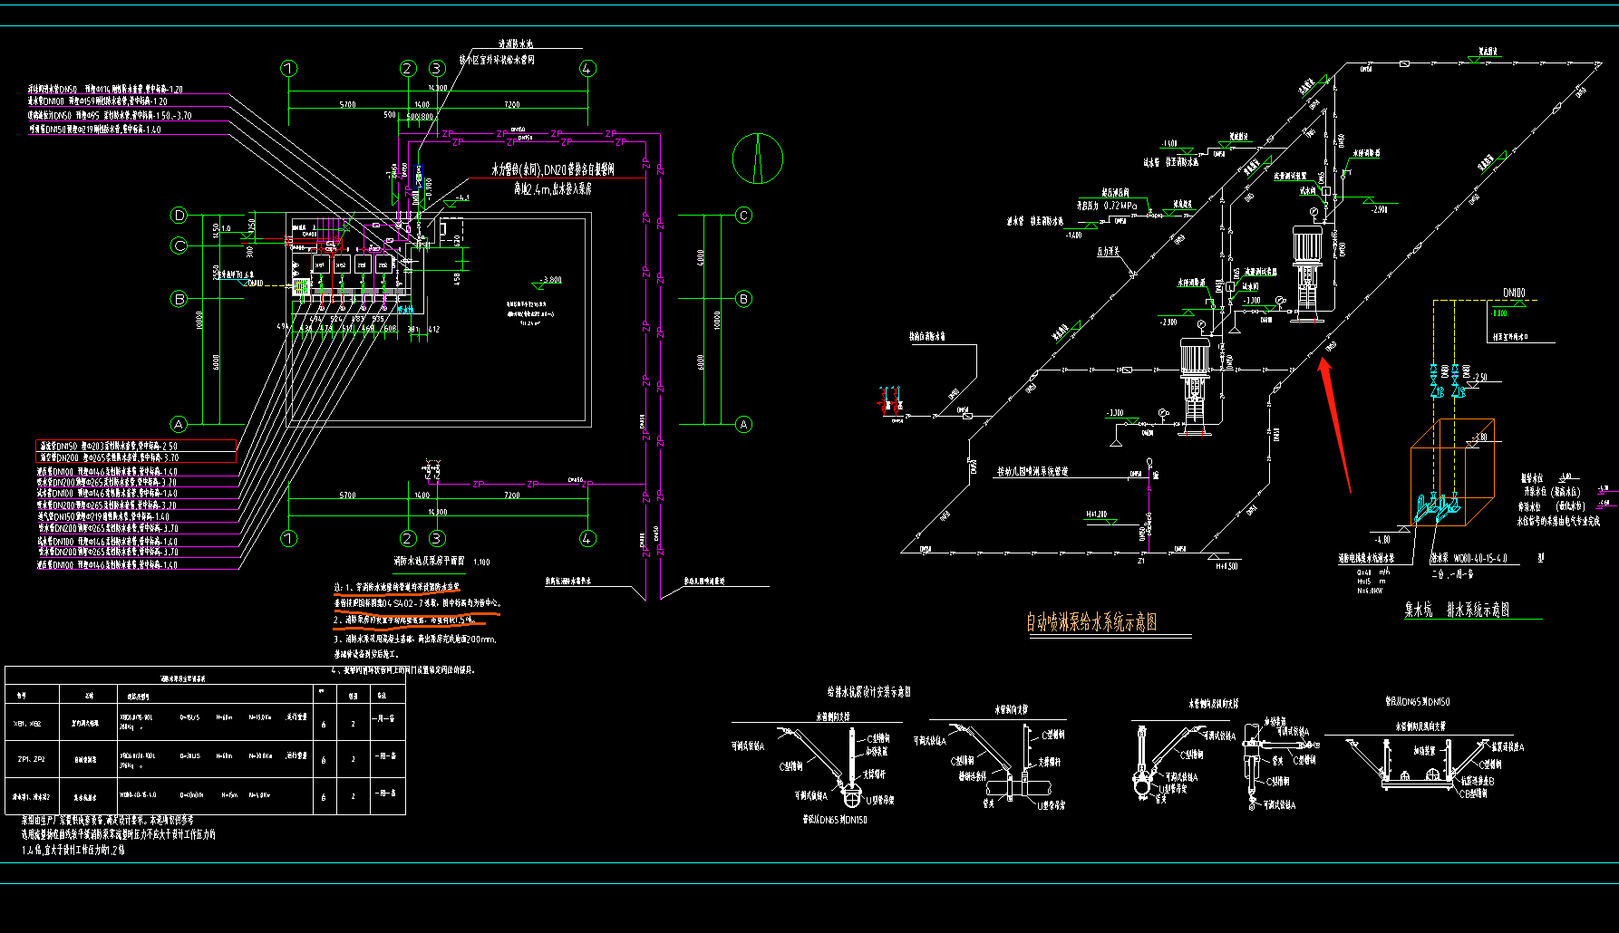Select the 'DN100' label above the sump diagram
Screen dimensions: 1619x933
tap(1514, 293)
